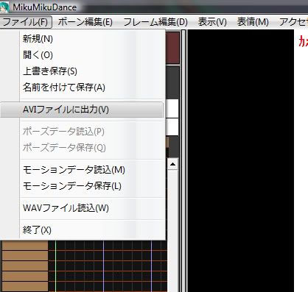Screen dimensions: 308x292
Task: Open the アクセサリ menu at right edge
Action: [x=293, y=22]
